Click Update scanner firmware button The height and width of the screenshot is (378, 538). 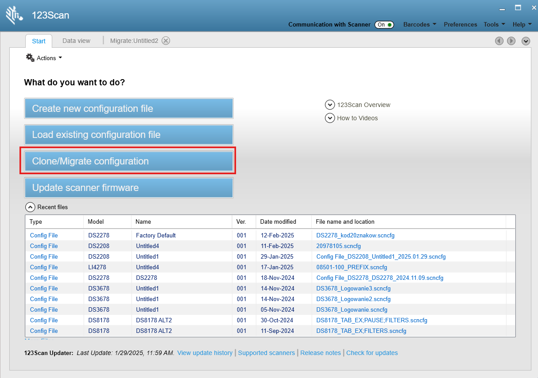click(x=128, y=188)
